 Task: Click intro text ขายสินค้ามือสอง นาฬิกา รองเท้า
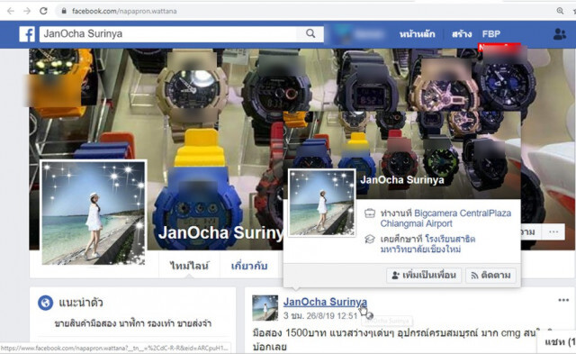(132, 323)
